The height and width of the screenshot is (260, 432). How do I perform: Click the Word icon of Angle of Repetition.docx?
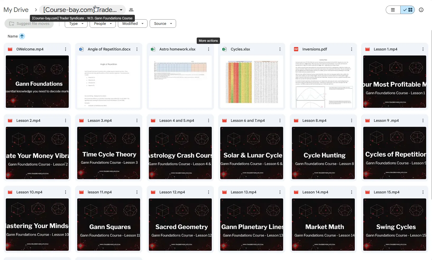(81, 49)
